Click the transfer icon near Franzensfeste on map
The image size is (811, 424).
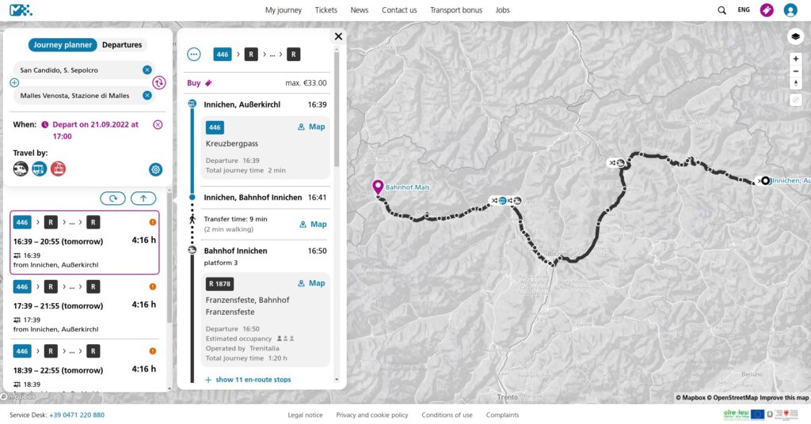[x=612, y=163]
